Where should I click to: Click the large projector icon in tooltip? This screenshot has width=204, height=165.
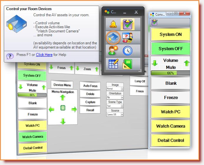(16, 24)
